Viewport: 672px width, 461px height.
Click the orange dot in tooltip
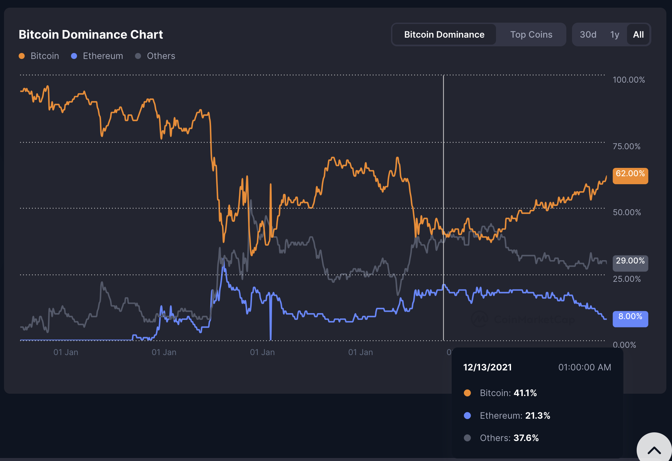tap(467, 393)
